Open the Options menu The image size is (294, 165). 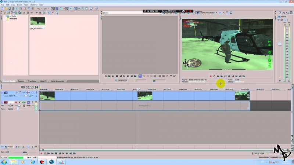point(33,5)
